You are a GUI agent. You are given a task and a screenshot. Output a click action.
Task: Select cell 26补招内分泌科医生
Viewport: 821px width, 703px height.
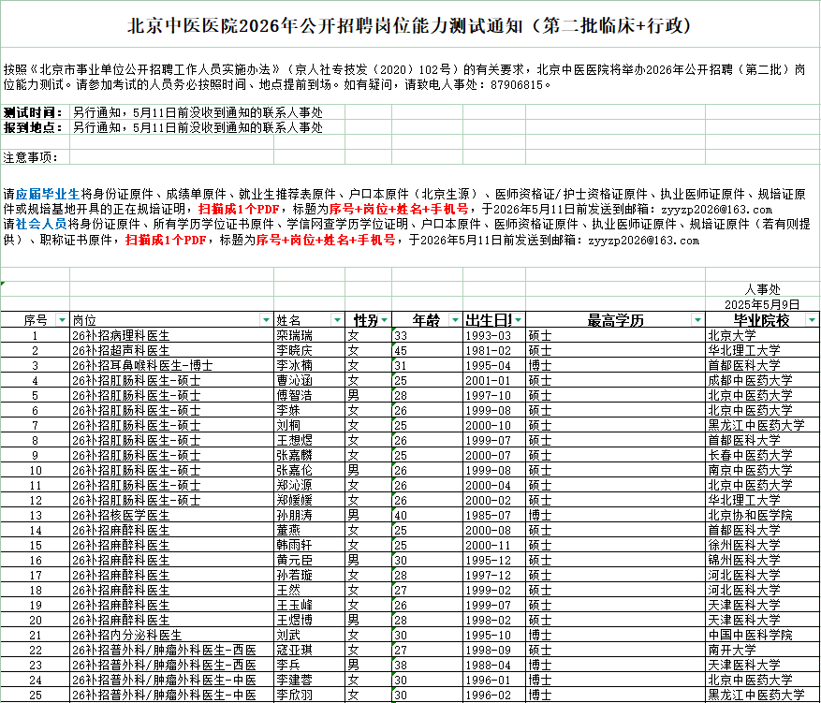coord(171,636)
